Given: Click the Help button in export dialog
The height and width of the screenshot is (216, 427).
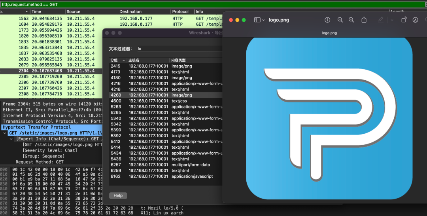Looking at the screenshot, I should pos(118,195).
